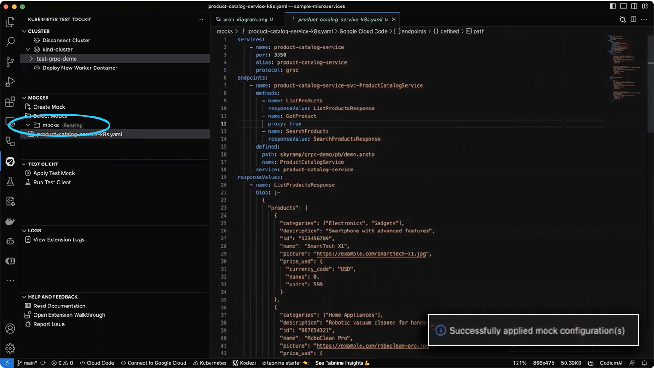Click the Kubernetes status bar item
The width and height of the screenshot is (654, 368).
point(210,363)
